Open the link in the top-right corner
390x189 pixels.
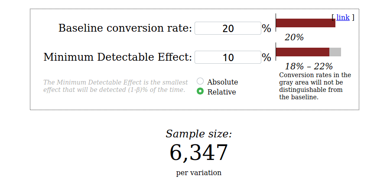pyautogui.click(x=343, y=17)
